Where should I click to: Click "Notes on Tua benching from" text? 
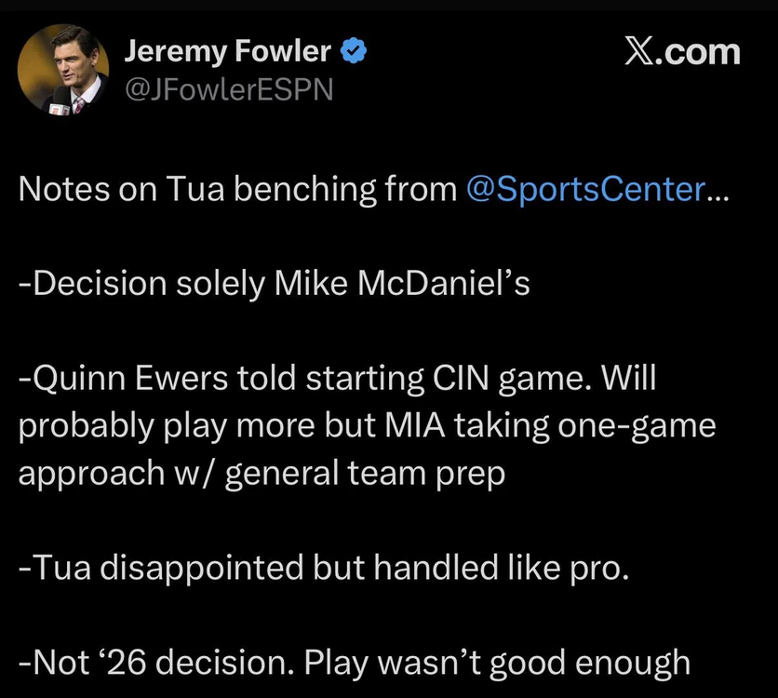[x=237, y=190]
